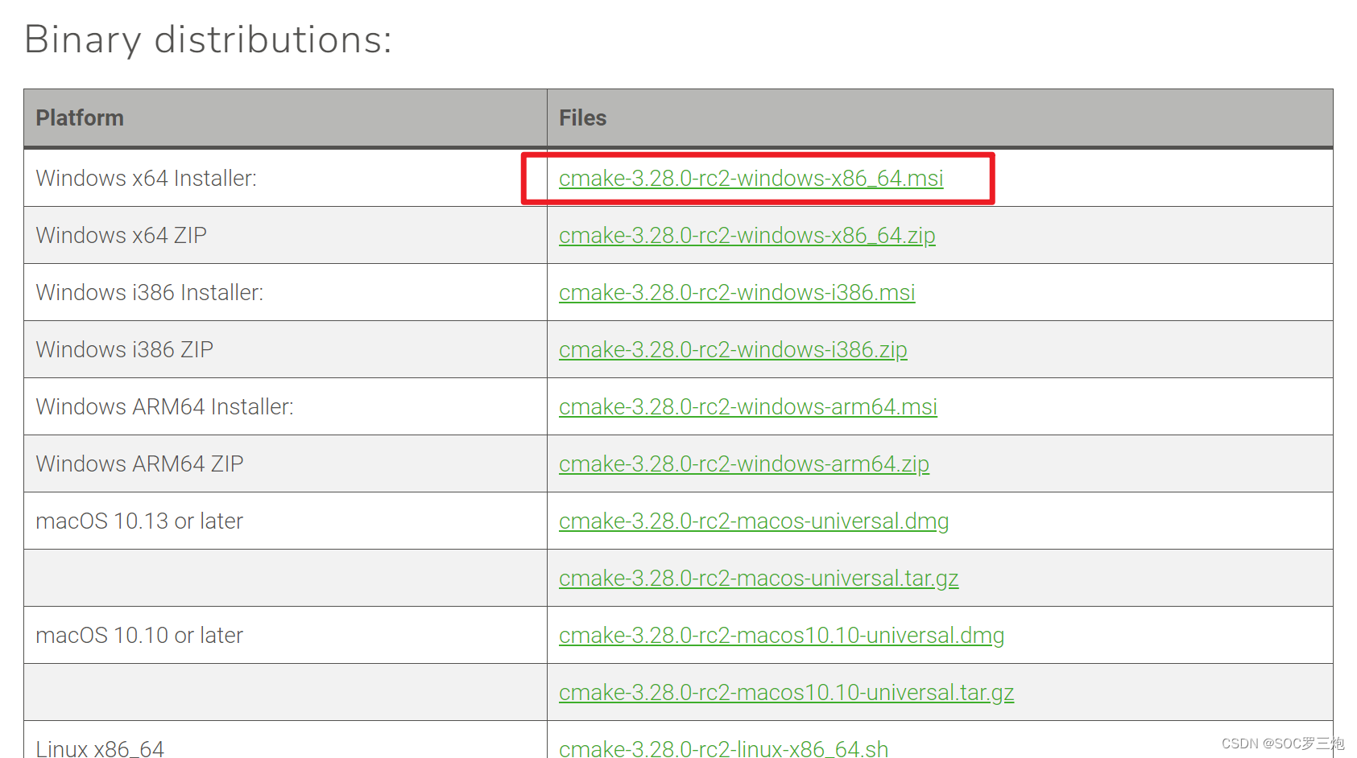Click the 'Platform' column header
This screenshot has height=758, width=1357.
285,118
